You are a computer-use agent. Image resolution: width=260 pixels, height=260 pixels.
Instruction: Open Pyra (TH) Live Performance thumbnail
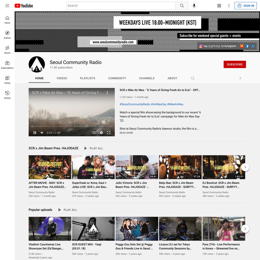(x=224, y=229)
